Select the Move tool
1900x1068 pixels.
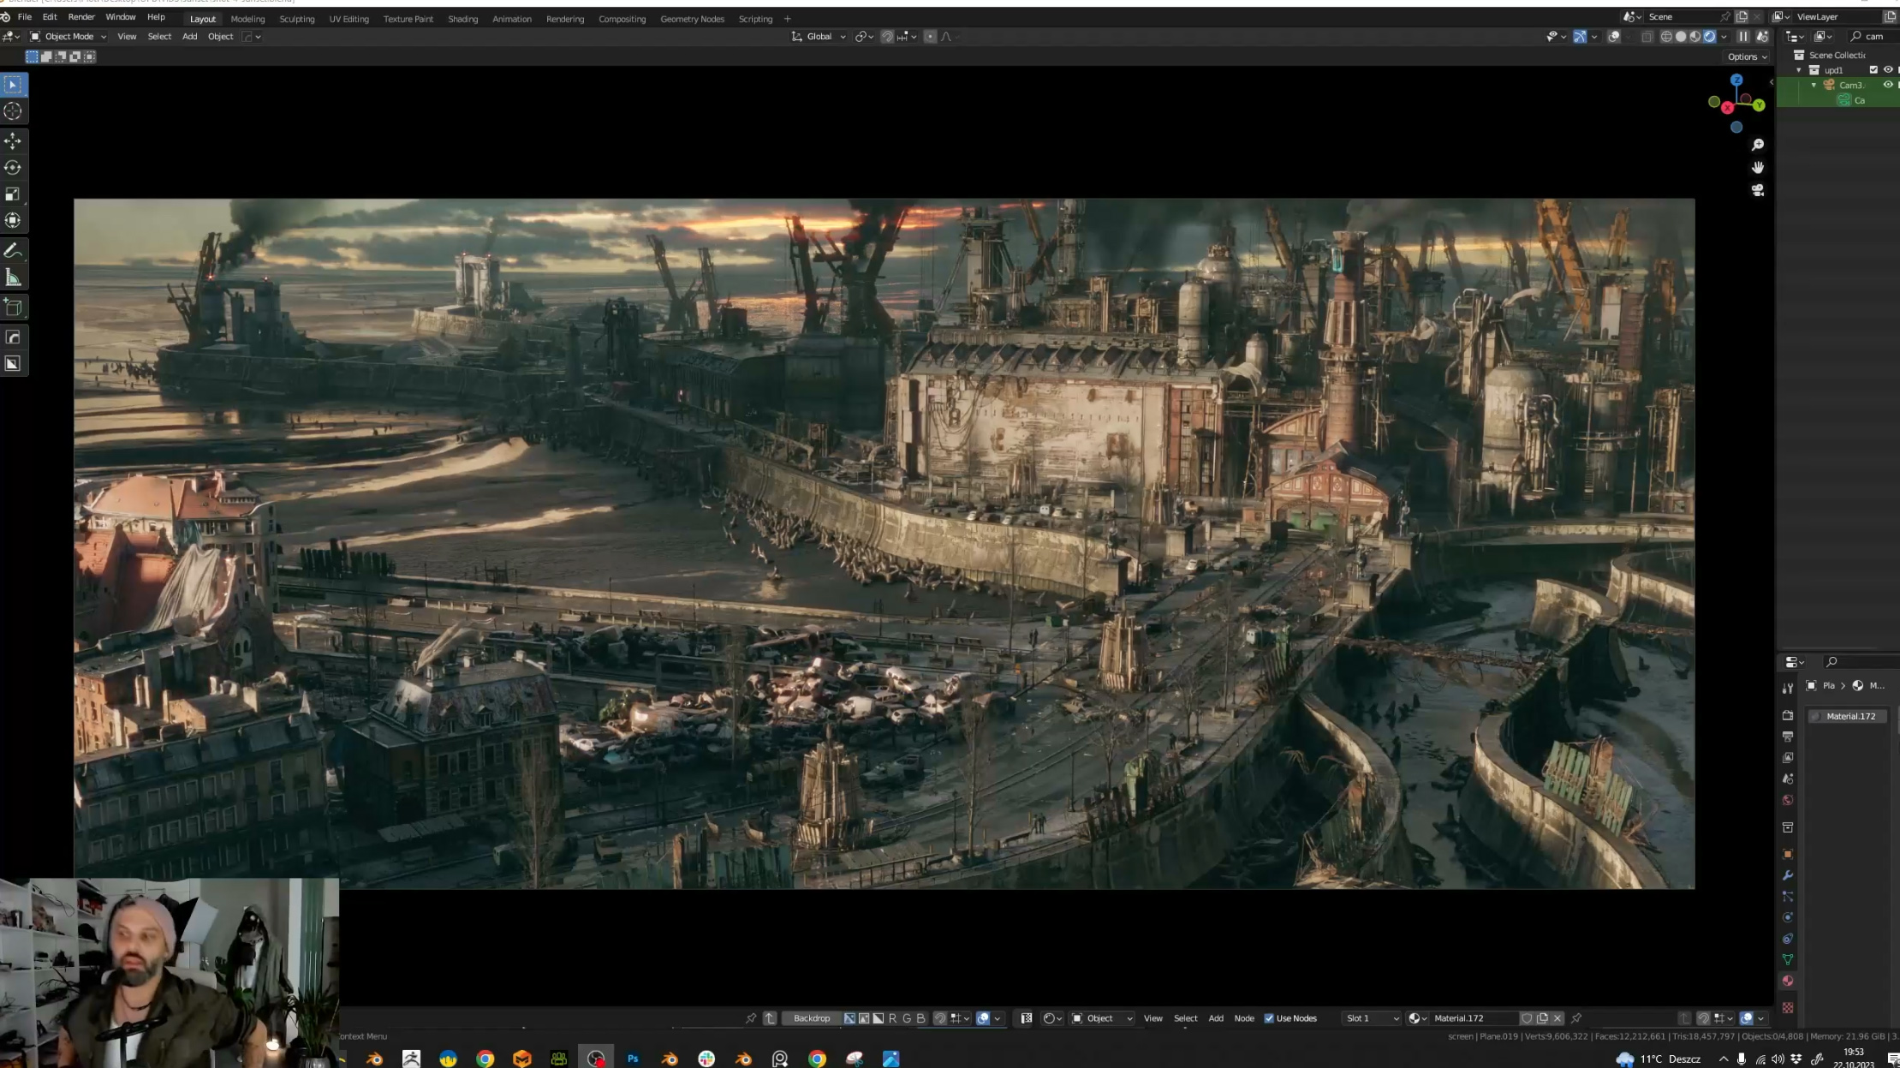click(x=13, y=141)
